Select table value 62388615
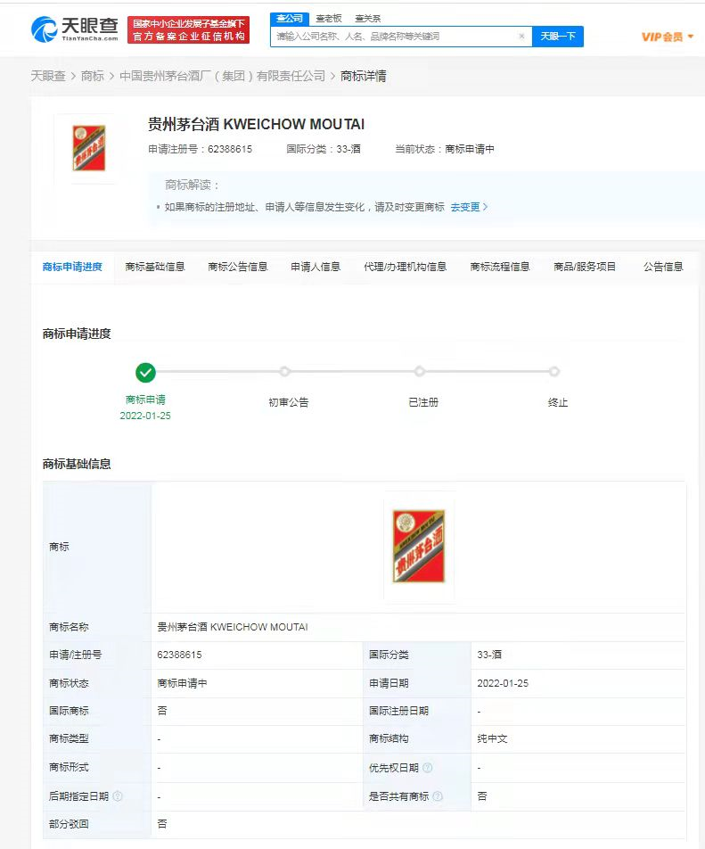The height and width of the screenshot is (849, 705). tap(180, 655)
